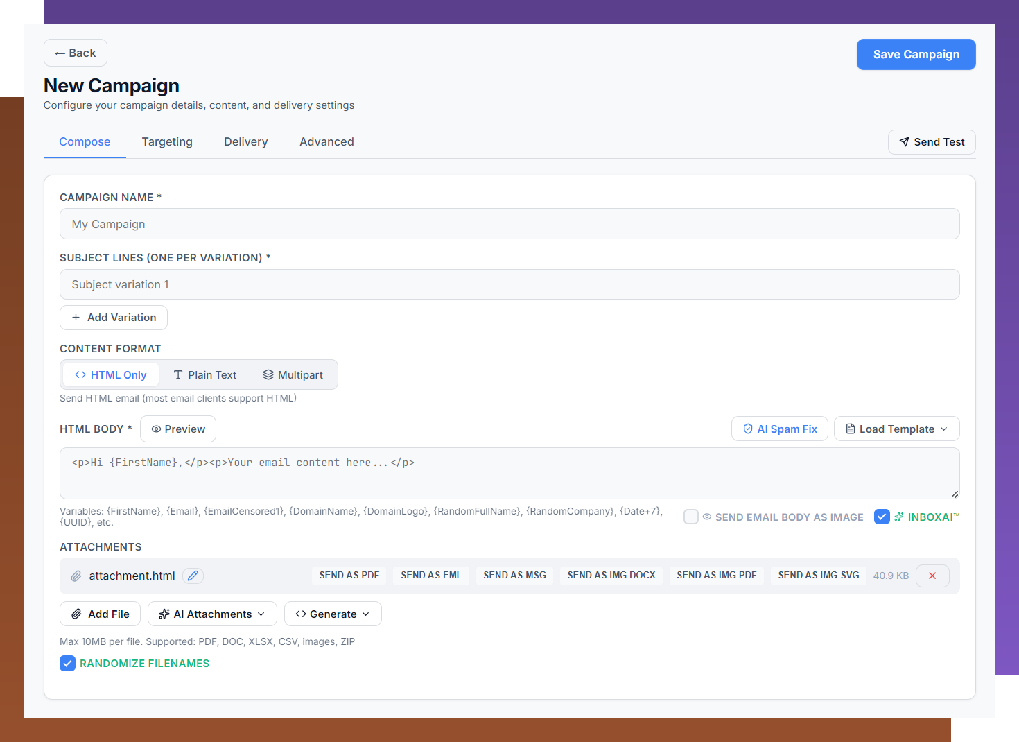Click inside the Campaign Name field
This screenshot has height=742, width=1019.
point(509,223)
